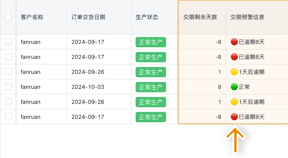This screenshot has width=288, height=158.
Task: Click the green circle icon beside 正常
Action: [x=234, y=87]
